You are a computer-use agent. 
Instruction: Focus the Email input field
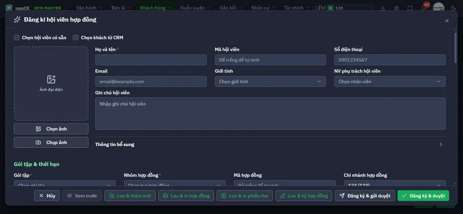click(151, 82)
